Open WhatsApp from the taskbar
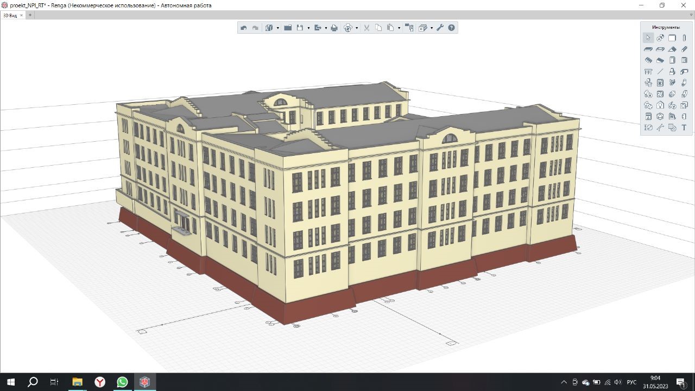This screenshot has height=391, width=695. (x=122, y=382)
